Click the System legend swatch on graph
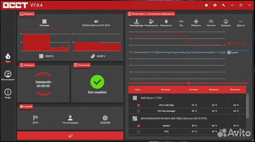This screenshot has height=142, width=255. click(229, 53)
